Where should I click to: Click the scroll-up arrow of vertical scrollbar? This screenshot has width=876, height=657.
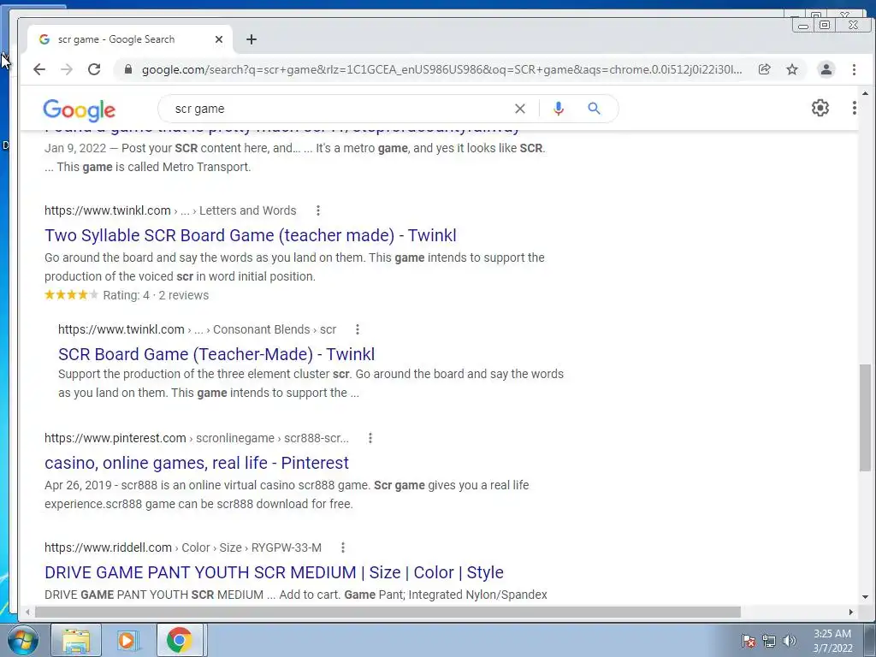coord(865,94)
